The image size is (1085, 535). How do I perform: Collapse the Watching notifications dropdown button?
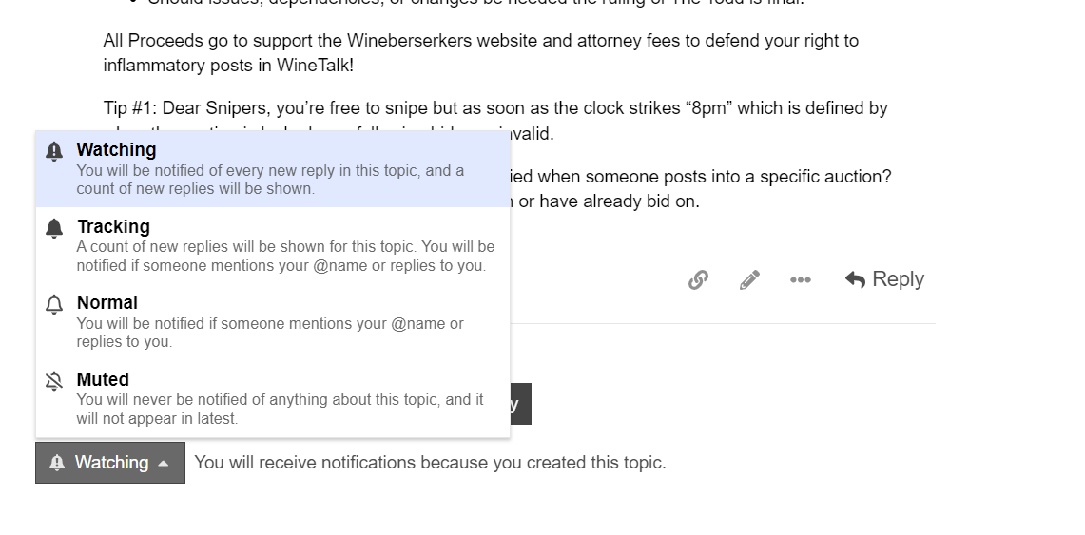110,463
